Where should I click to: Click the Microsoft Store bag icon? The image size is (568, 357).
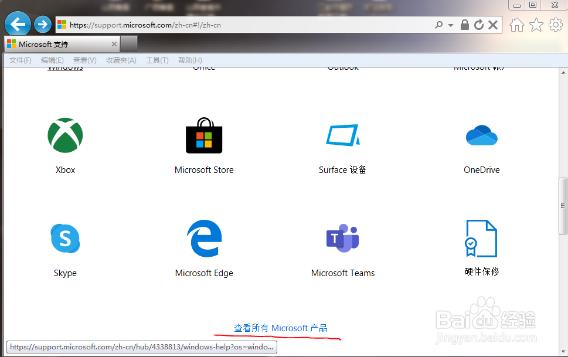click(x=204, y=135)
